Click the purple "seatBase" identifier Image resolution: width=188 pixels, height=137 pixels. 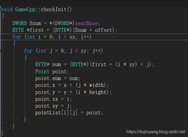click(x=87, y=23)
